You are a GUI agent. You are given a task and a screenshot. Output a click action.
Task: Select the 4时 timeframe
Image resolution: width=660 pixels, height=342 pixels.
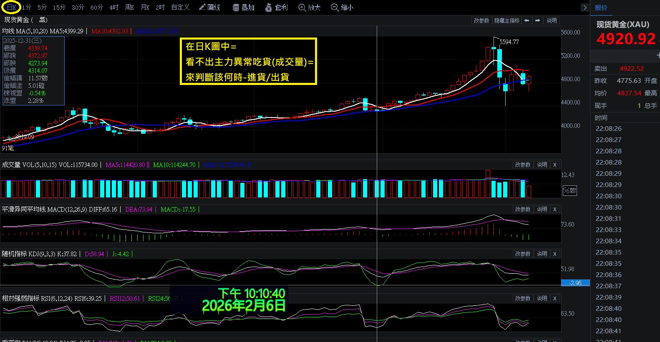(114, 7)
